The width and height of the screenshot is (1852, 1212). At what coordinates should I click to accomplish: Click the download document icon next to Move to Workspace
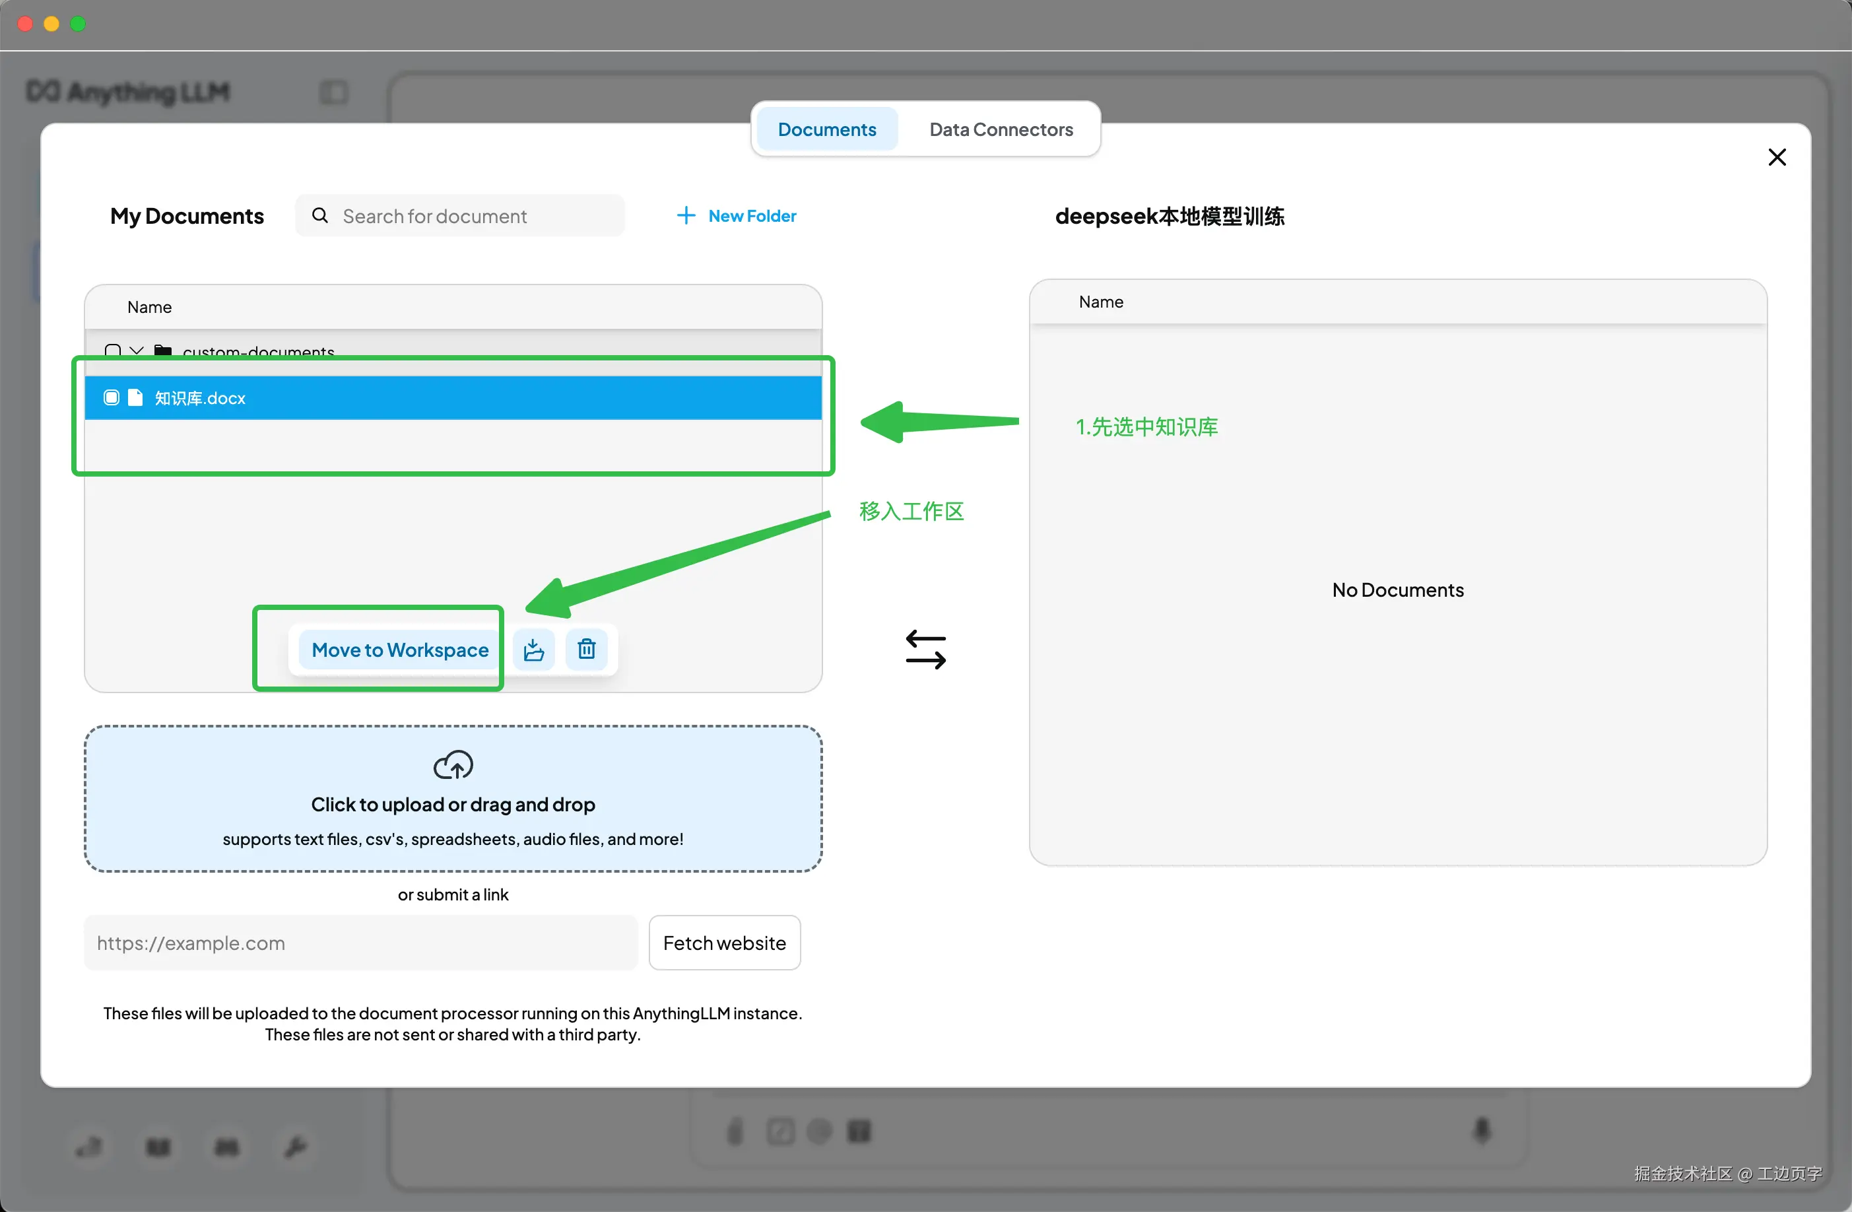click(x=534, y=650)
